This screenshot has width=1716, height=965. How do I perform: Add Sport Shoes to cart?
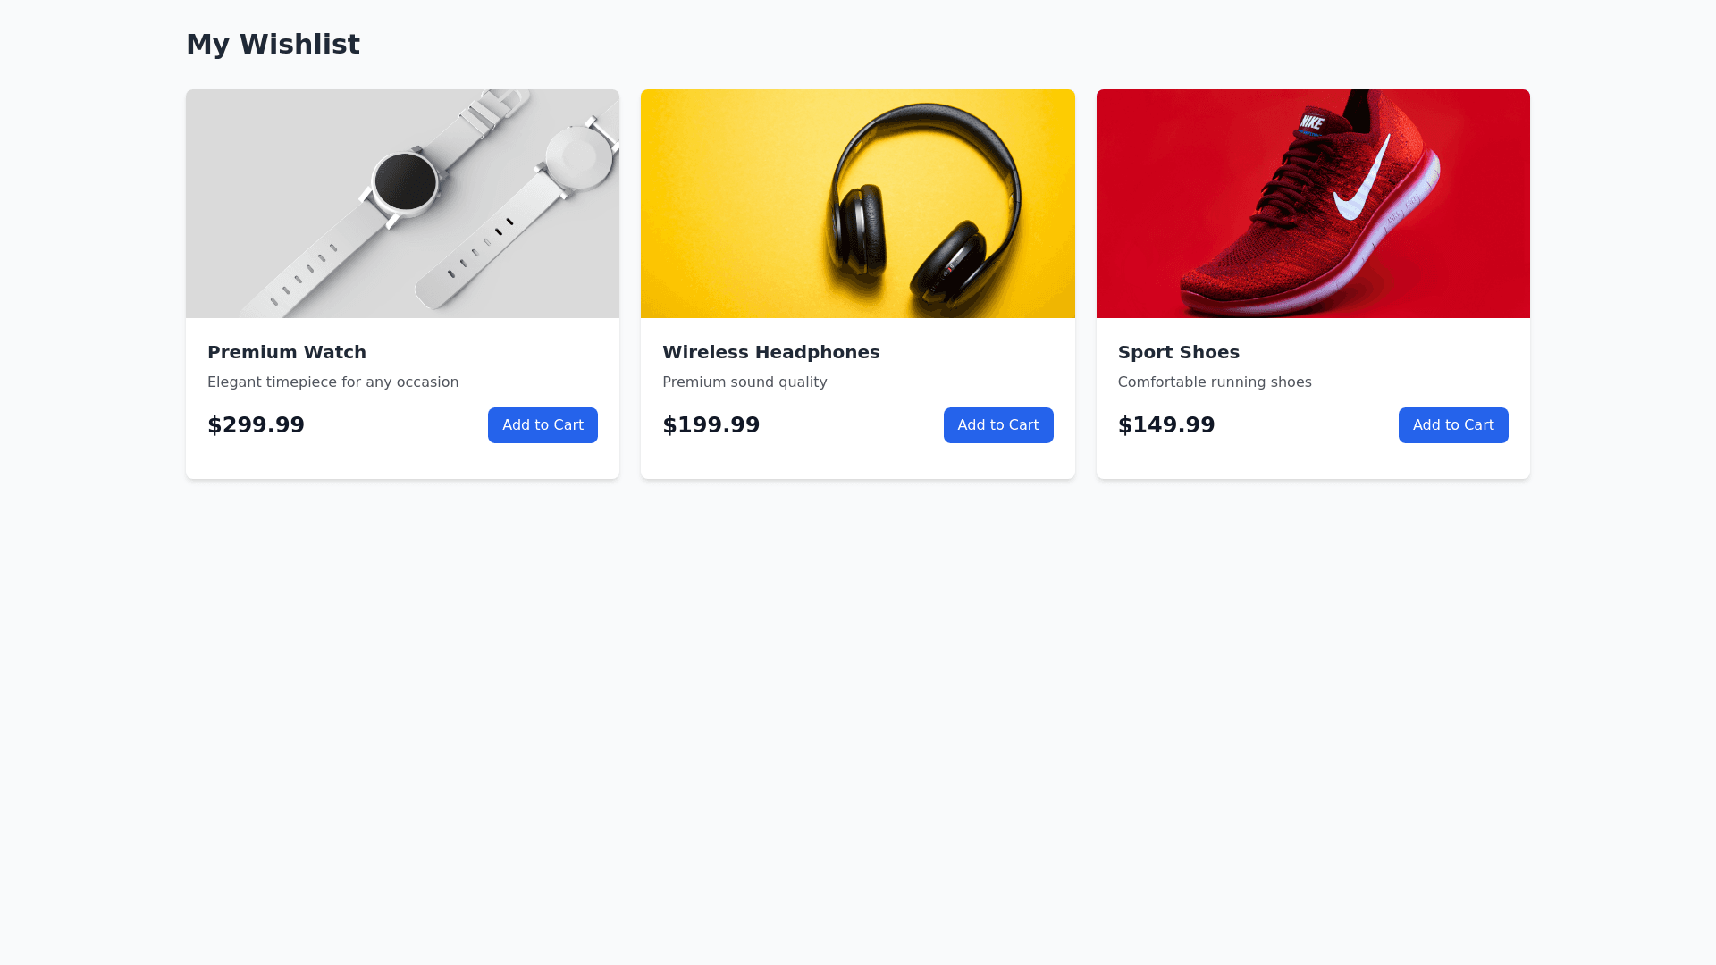click(1453, 425)
